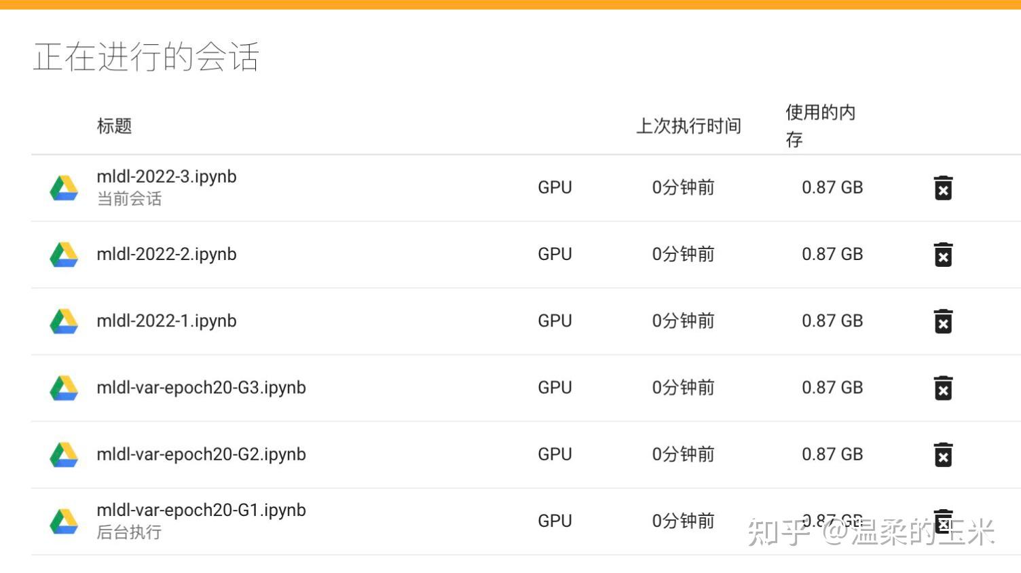
Task: Terminate the mldl-var-epoch20-G2.ipynb session
Action: pos(943,455)
